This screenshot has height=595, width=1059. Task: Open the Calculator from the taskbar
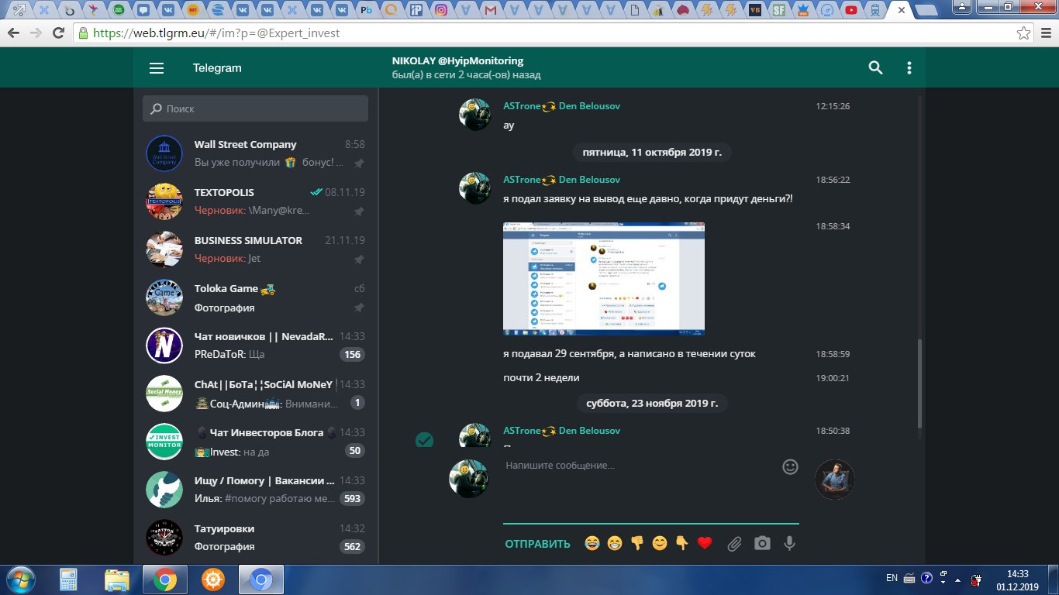[69, 580]
